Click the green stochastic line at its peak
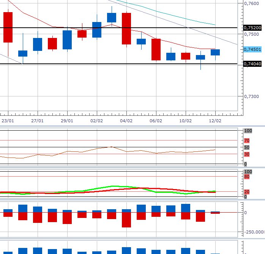Screen dimensions: 265x254 113,186
